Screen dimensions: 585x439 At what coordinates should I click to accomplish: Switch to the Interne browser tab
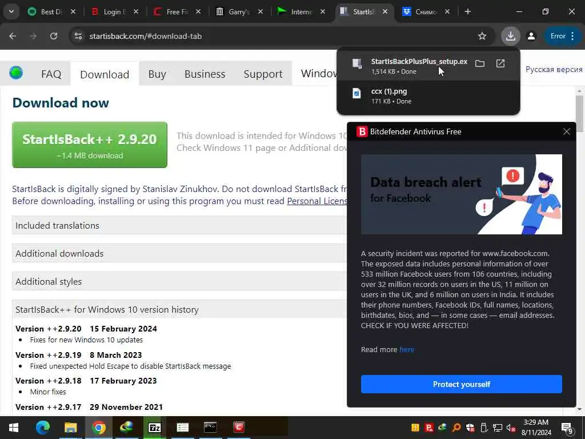pyautogui.click(x=302, y=12)
